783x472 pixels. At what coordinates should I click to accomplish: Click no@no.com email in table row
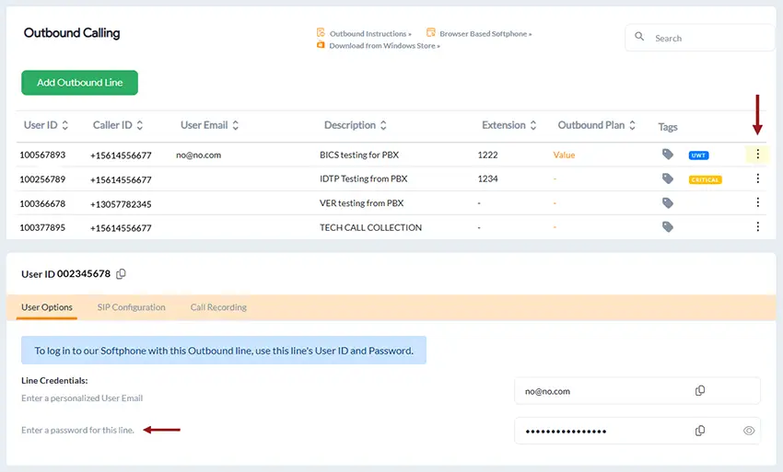198,155
